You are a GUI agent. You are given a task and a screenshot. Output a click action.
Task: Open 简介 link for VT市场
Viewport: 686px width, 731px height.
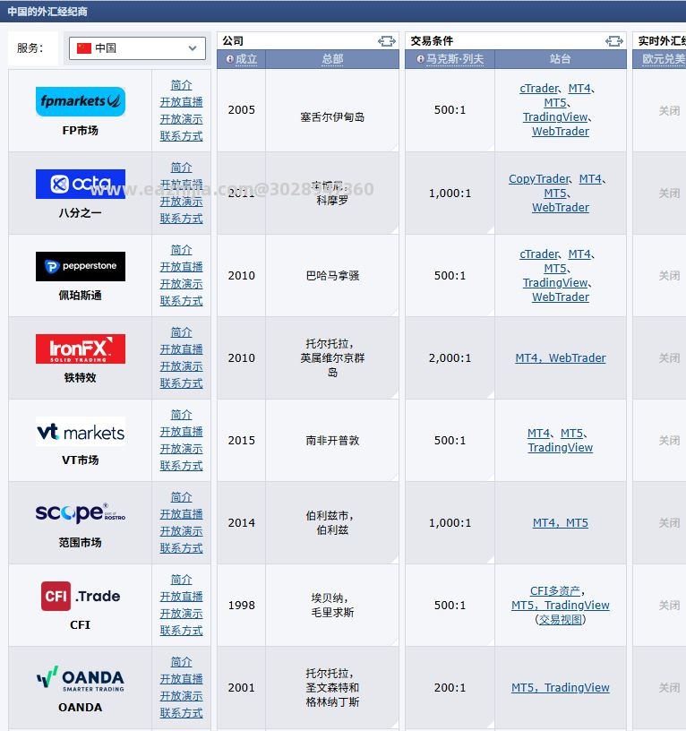coord(181,415)
